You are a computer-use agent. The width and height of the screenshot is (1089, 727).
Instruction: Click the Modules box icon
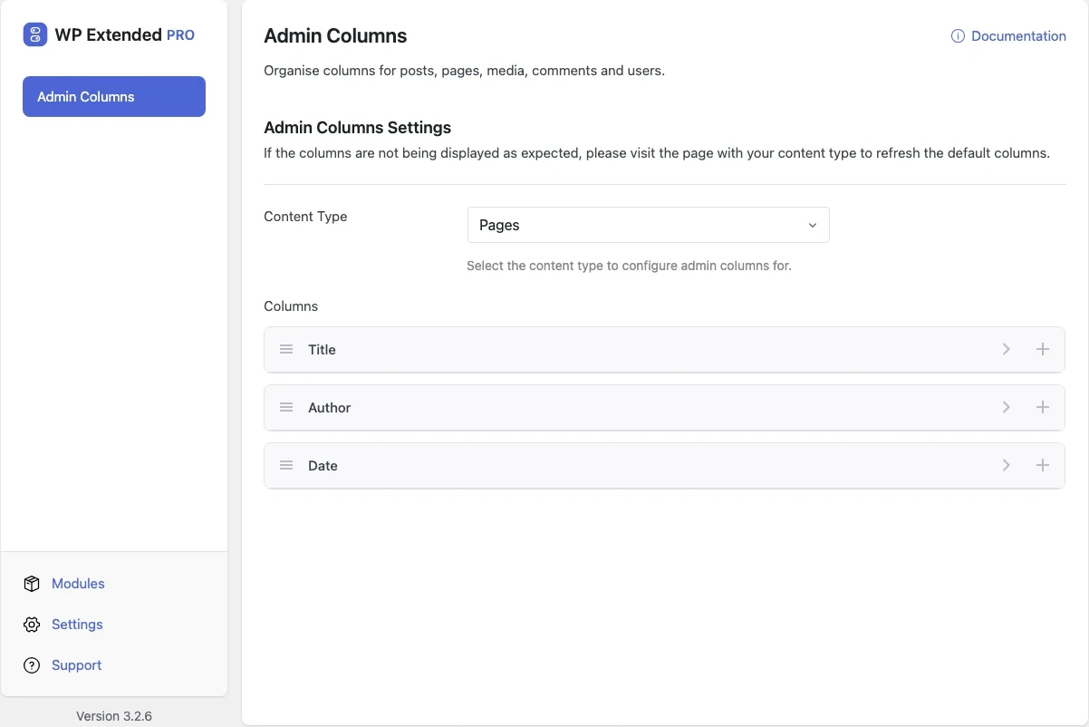32,584
